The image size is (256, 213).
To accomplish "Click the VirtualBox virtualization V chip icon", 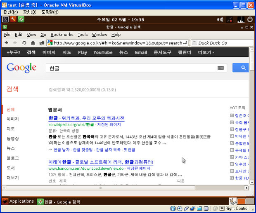I will 206,208.
